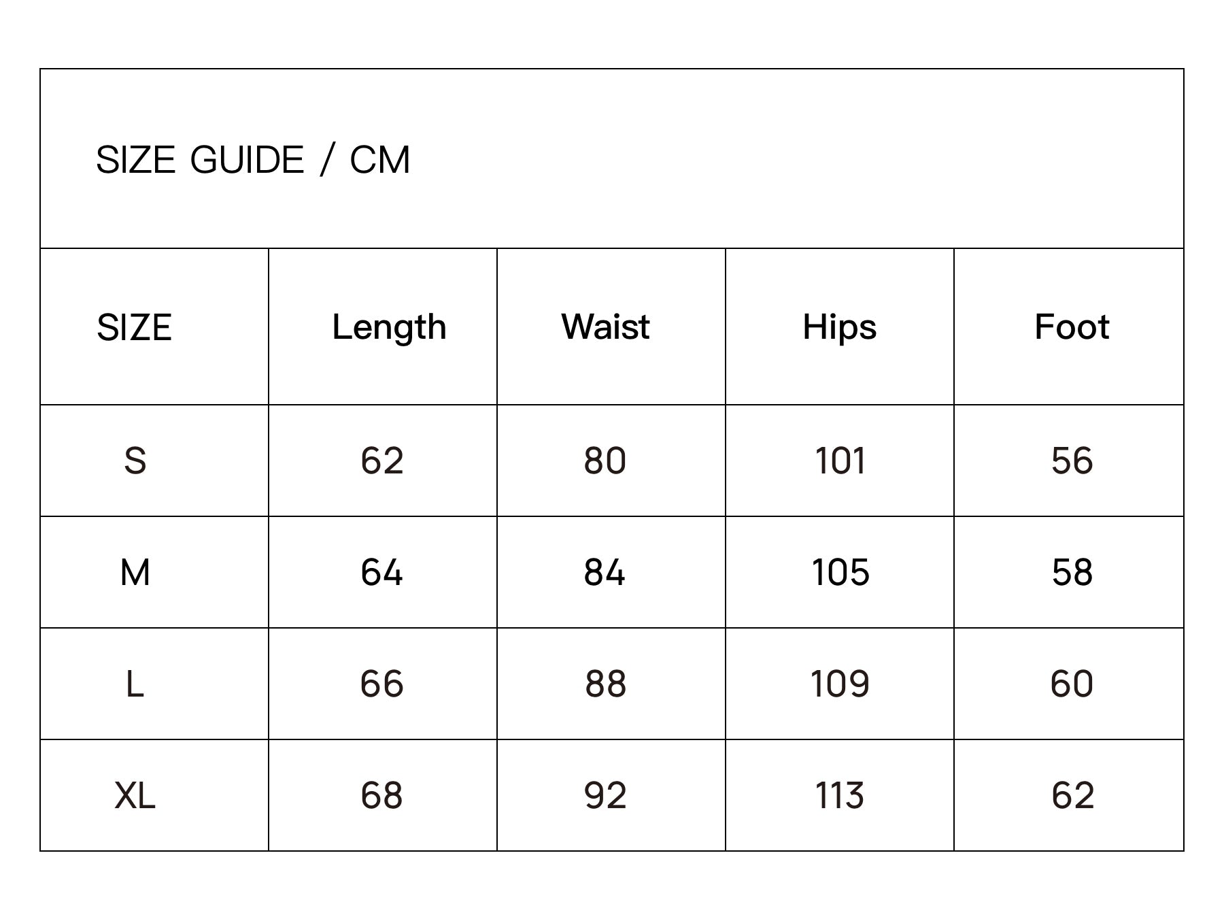This screenshot has width=1224, height=917.
Task: Select the Waist value 80
Action: coord(605,461)
